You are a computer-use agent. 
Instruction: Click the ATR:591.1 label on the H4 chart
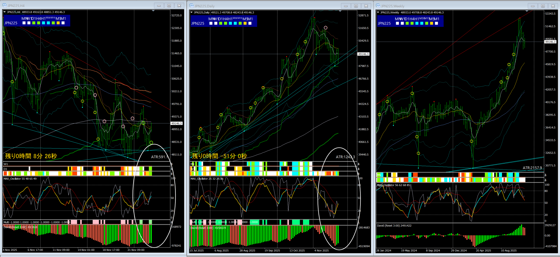(x=160, y=157)
